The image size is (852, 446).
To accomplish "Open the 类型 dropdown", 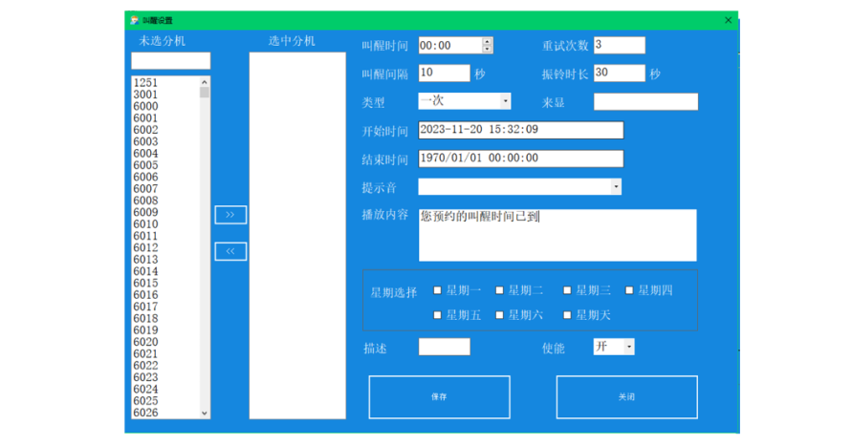I will [x=505, y=101].
